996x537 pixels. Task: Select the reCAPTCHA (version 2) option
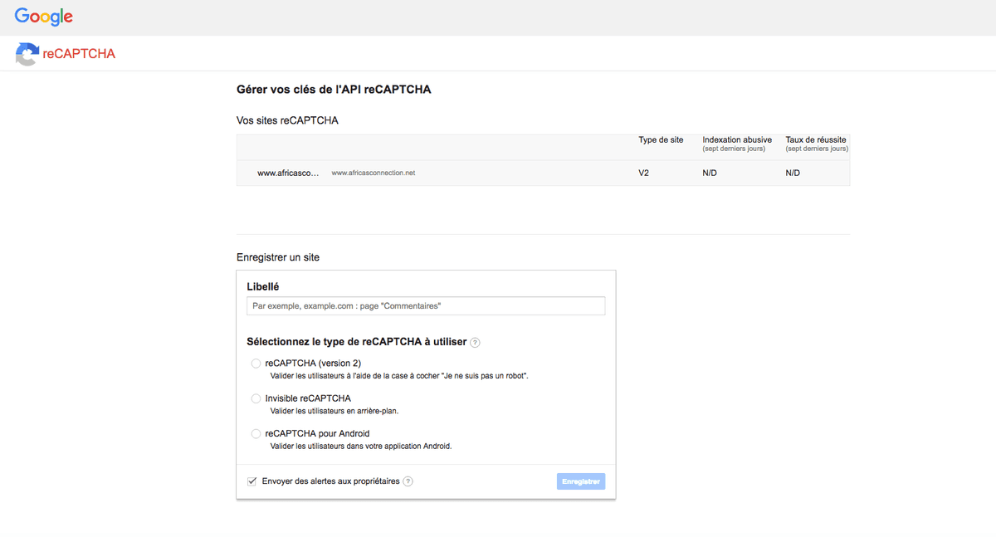point(256,363)
